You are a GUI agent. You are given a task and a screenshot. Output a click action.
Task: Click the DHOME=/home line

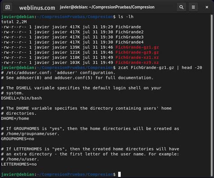pos(15,118)
